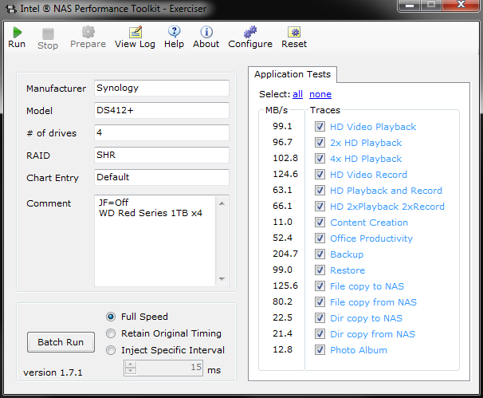Image resolution: width=483 pixels, height=398 pixels.
Task: Disable the HD Video Record trace
Action: [x=320, y=175]
